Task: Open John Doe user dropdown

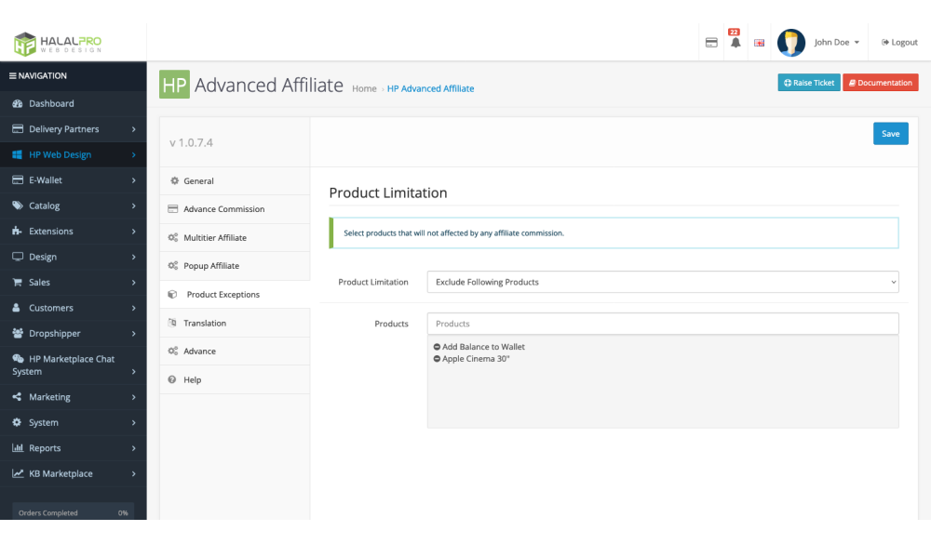Action: 836,43
